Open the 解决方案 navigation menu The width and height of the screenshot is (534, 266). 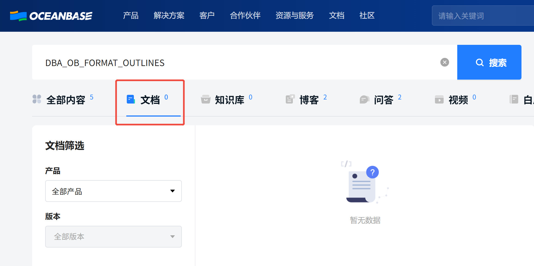(x=169, y=15)
